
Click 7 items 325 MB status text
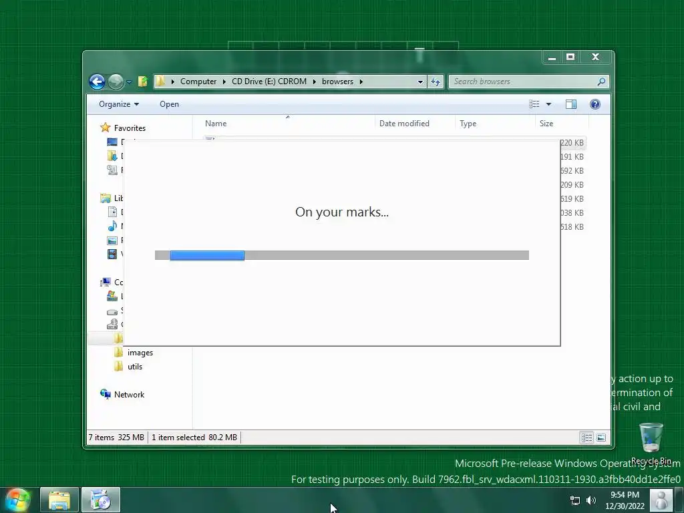click(116, 437)
